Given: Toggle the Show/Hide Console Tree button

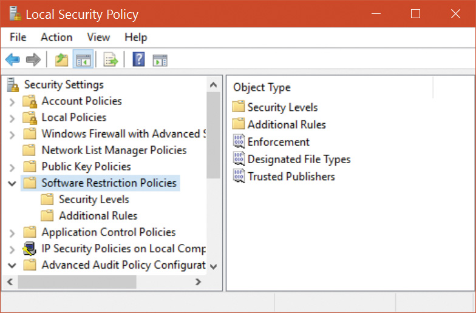Looking at the screenshot, I should [83, 59].
